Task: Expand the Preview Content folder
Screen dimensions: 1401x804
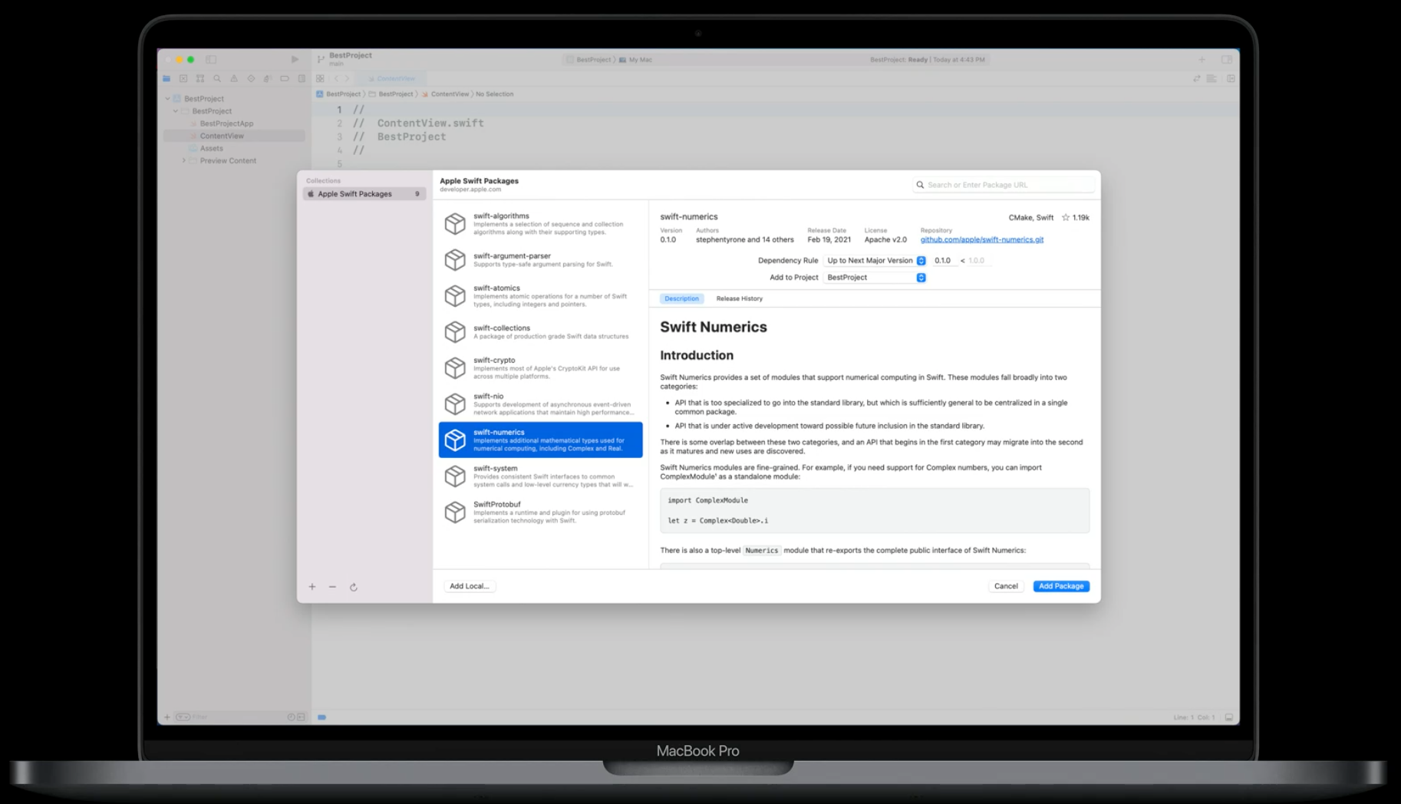Action: click(x=184, y=160)
